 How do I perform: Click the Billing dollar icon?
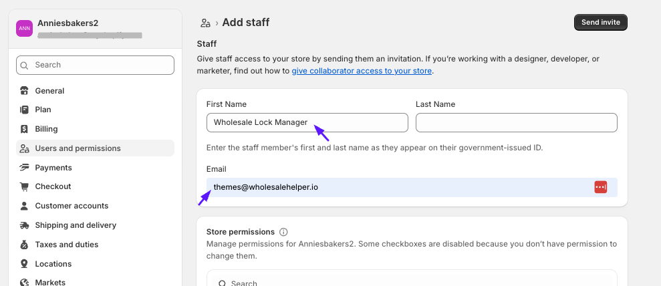[25, 129]
